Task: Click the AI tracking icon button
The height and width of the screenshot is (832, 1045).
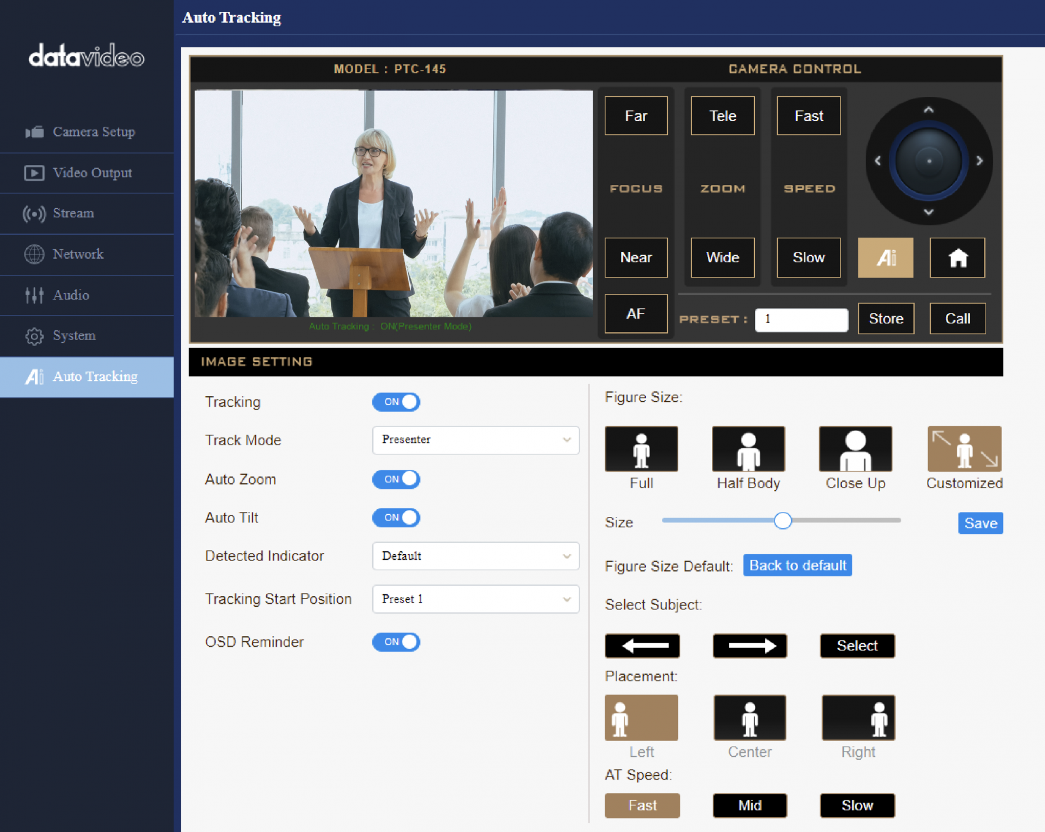Action: pyautogui.click(x=885, y=257)
